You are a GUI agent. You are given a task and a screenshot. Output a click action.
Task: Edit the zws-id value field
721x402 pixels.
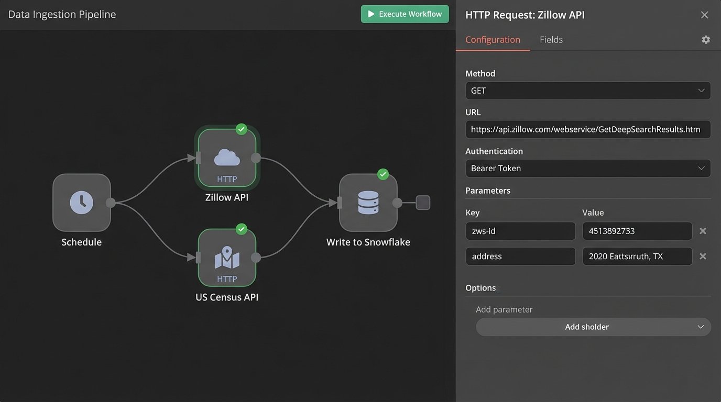coord(637,231)
